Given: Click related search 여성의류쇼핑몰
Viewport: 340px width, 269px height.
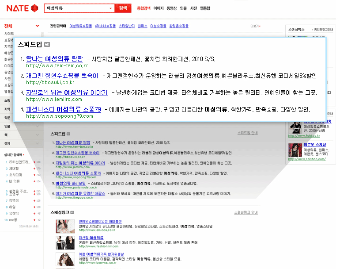Looking at the screenshot, I should pyautogui.click(x=81, y=26).
